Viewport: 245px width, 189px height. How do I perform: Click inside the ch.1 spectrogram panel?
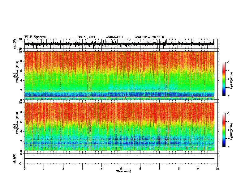[x=119, y=75]
